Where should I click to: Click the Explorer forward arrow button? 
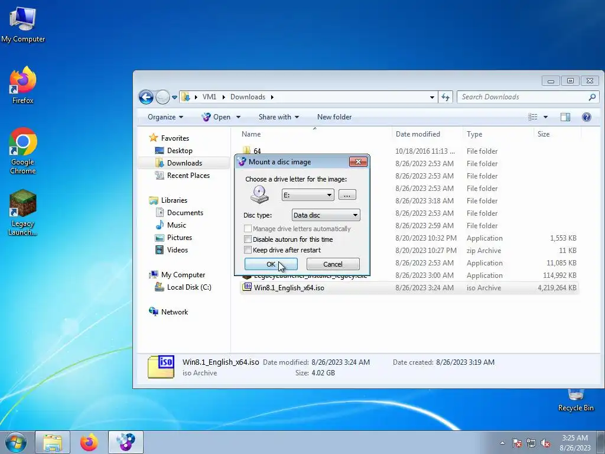tap(162, 97)
